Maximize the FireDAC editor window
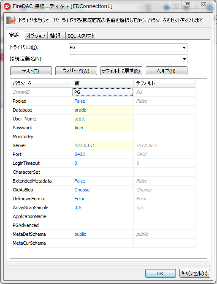 [x=187, y=5]
